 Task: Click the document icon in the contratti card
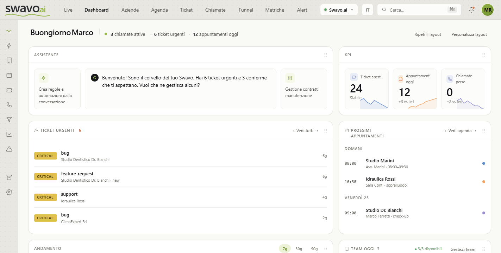coord(290,78)
